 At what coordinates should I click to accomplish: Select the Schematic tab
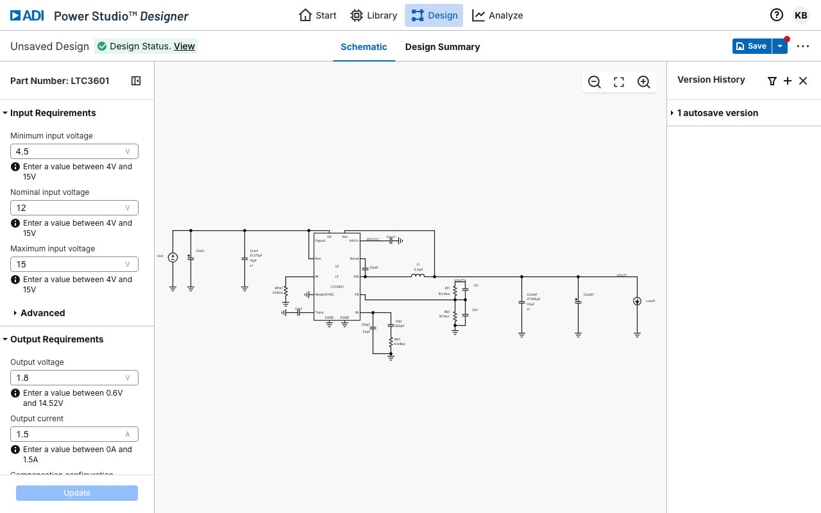364,47
